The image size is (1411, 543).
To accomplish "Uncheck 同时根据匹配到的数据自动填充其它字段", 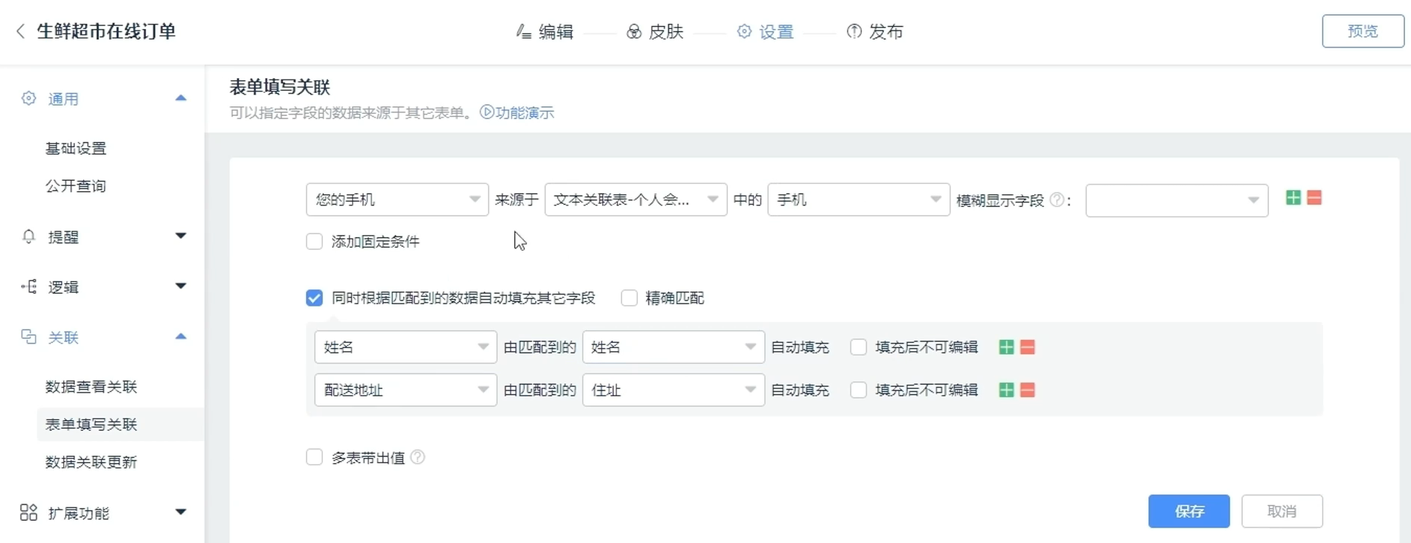I will (315, 298).
